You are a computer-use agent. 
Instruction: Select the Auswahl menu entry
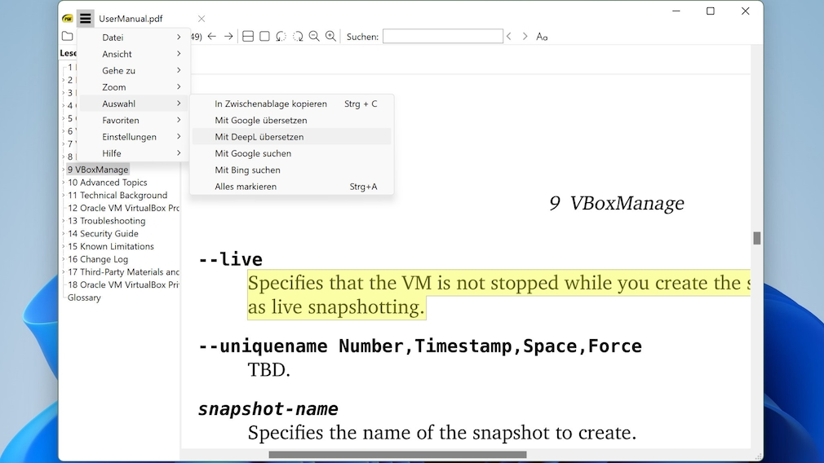tap(134, 104)
